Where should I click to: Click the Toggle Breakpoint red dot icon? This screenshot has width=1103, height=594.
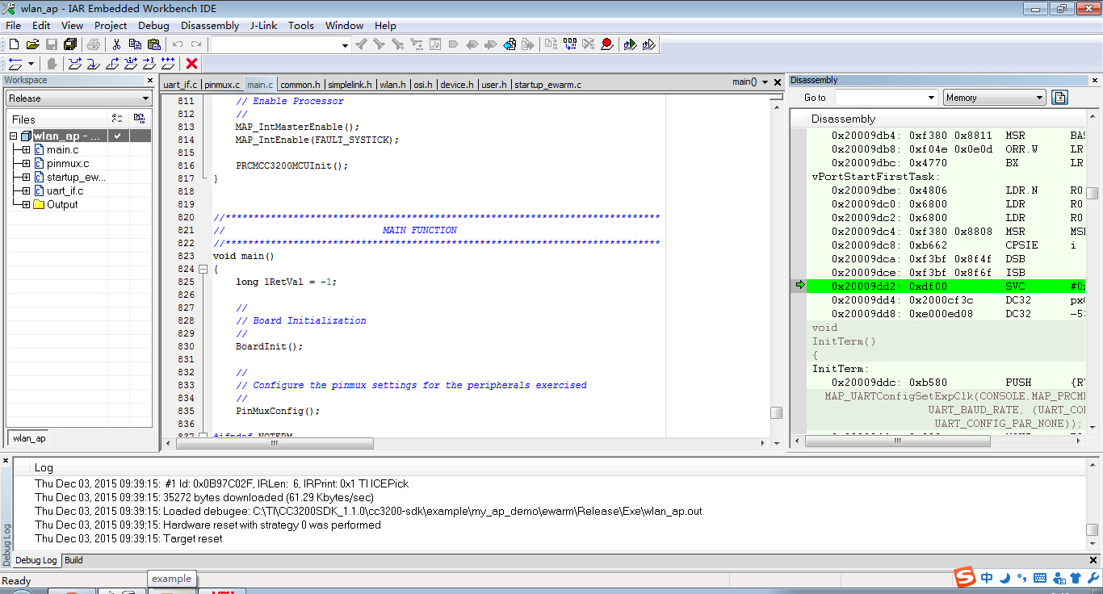click(x=606, y=44)
